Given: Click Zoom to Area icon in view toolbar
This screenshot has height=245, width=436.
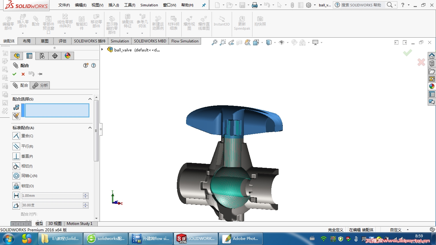Looking at the screenshot, I should tap(223, 42).
